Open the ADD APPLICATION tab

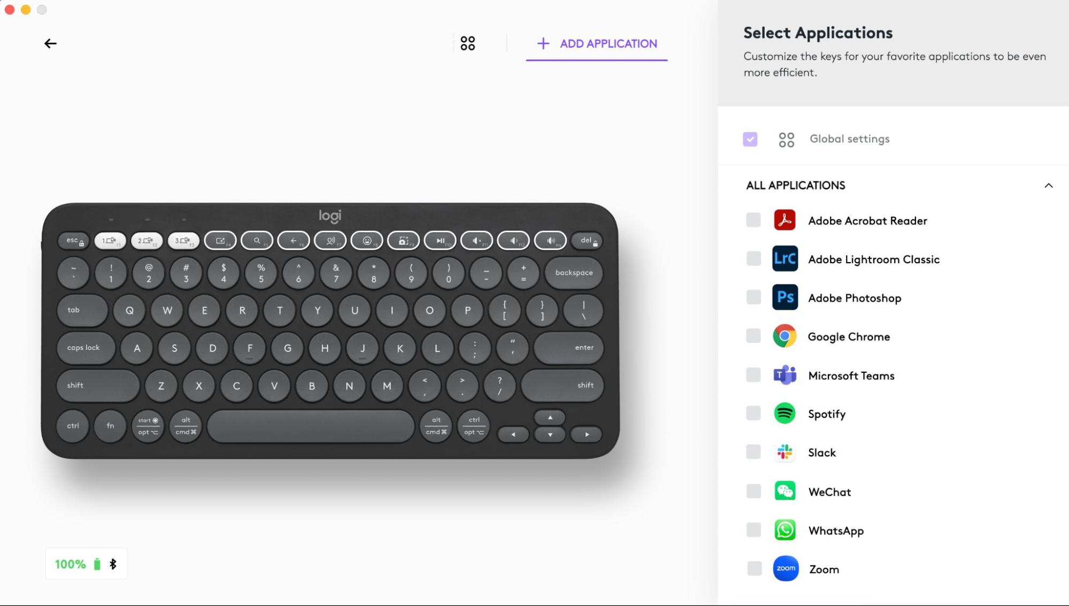tap(597, 44)
